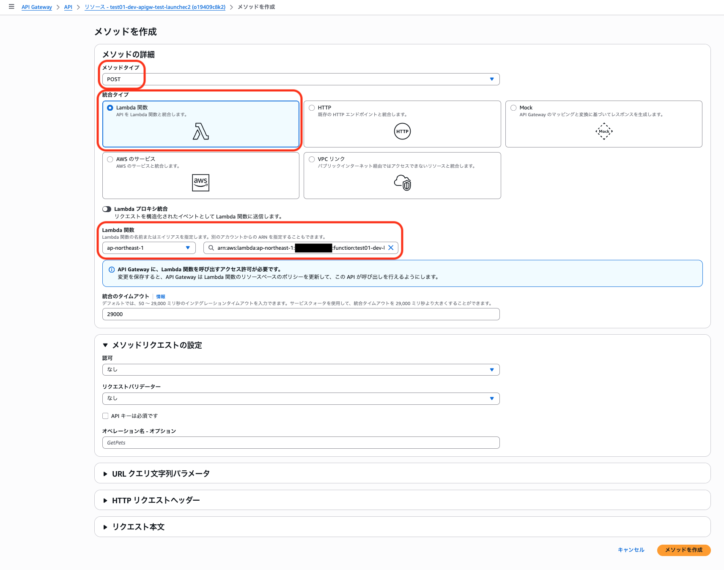This screenshot has height=570, width=724.
Task: Click the キャンセル button
Action: (631, 550)
